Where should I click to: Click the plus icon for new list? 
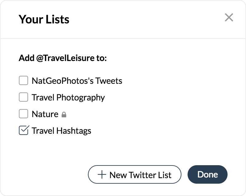point(102,175)
